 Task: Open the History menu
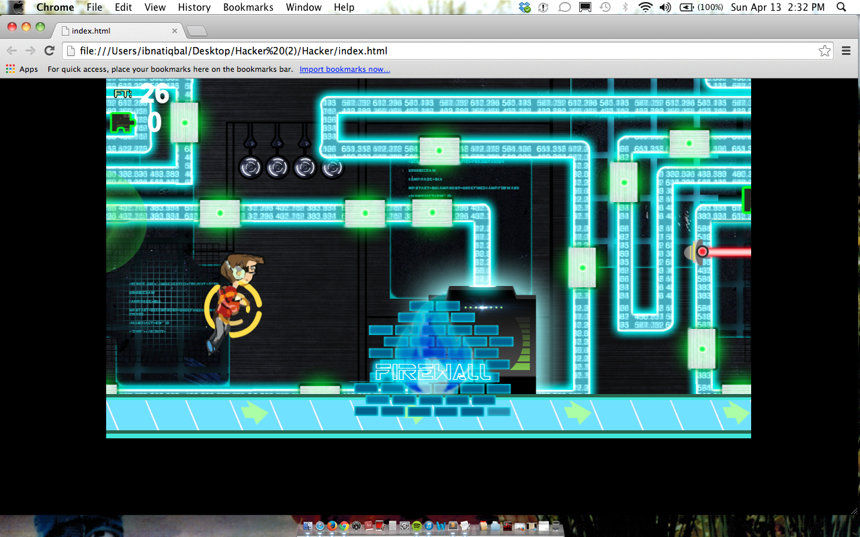pos(194,7)
